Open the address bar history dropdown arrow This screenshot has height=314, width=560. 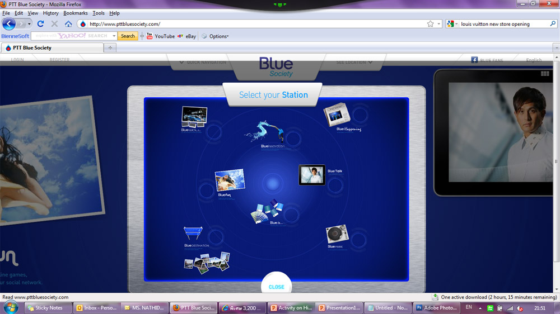[x=438, y=24]
